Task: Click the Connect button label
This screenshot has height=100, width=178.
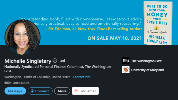Action: (x=42, y=91)
